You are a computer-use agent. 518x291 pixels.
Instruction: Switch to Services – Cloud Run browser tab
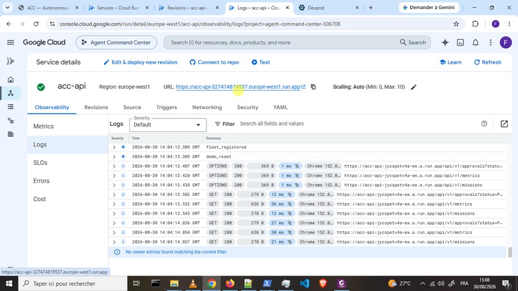(118, 8)
